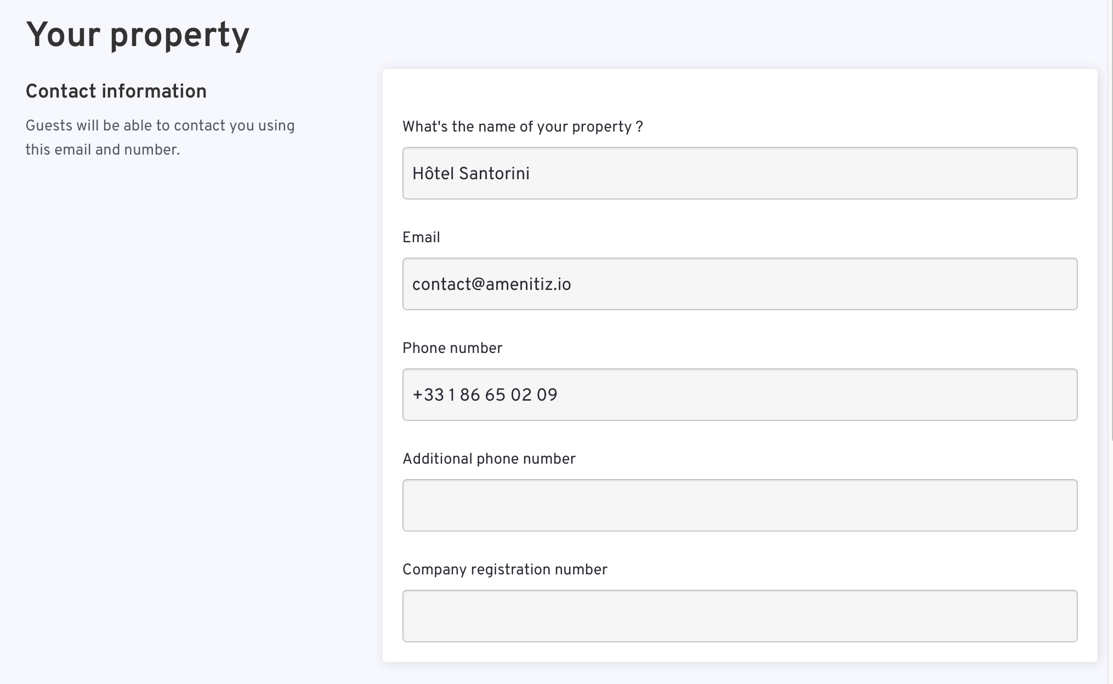
Task: Focus the Email input field
Action: click(740, 284)
